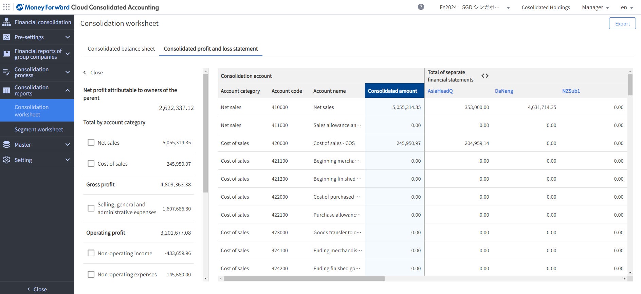Open Segment worksheet in sidebar
This screenshot has width=641, height=294.
coord(39,130)
